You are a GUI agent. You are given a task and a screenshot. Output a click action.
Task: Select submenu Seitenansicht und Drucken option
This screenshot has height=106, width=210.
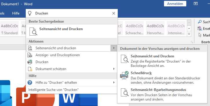click(162, 61)
